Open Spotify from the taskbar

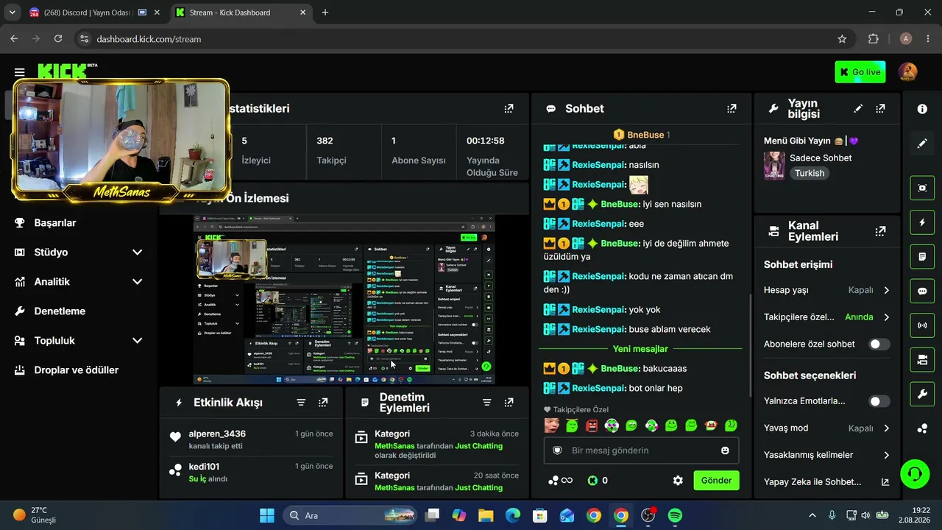(x=675, y=515)
